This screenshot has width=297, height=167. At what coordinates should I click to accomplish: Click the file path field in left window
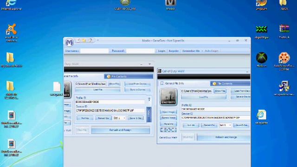pos(91,83)
